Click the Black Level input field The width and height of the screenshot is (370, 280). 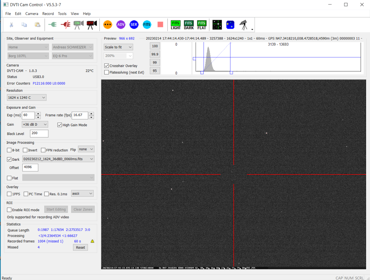click(39, 133)
